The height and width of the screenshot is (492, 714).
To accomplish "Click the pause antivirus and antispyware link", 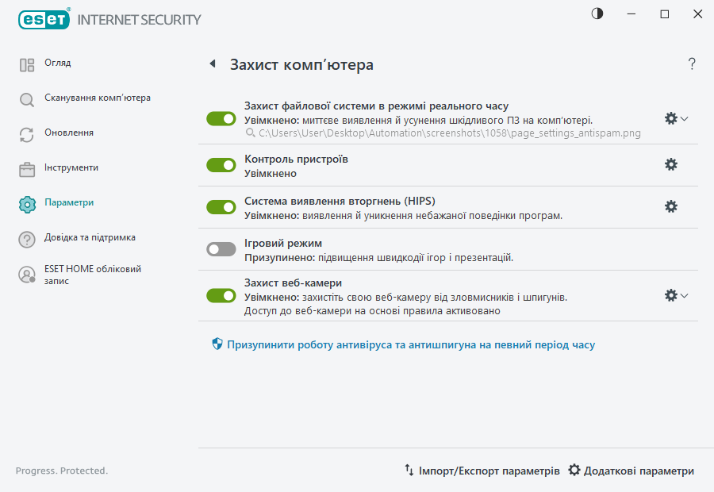I will coord(410,345).
